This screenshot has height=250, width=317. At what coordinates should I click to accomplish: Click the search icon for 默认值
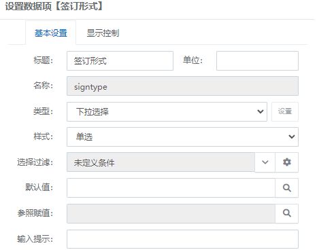287,187
